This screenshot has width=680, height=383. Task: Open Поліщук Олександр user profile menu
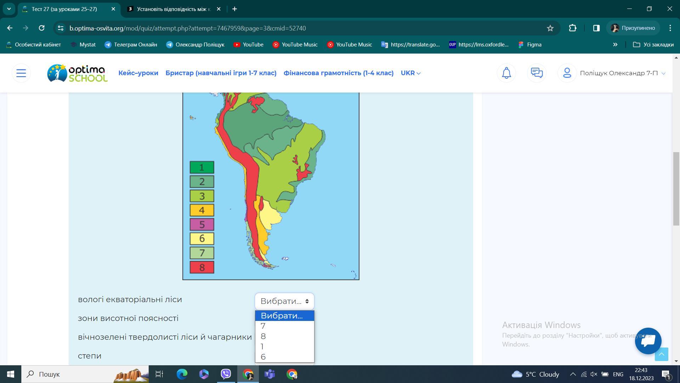[618, 73]
